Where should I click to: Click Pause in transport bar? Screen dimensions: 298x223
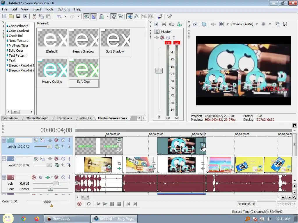tap(112, 204)
